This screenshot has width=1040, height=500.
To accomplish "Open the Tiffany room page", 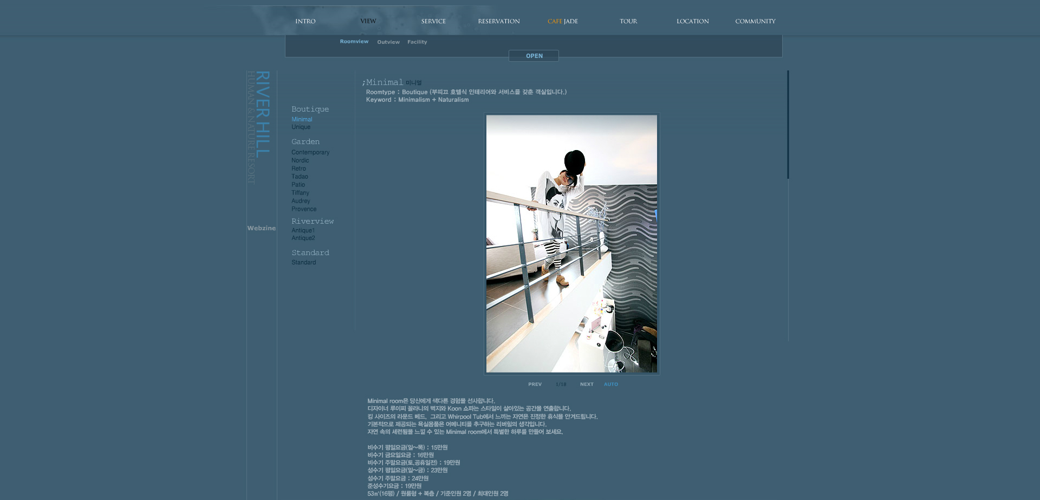I will click(300, 193).
